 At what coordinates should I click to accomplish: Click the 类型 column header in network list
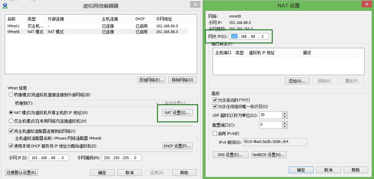click(35, 19)
